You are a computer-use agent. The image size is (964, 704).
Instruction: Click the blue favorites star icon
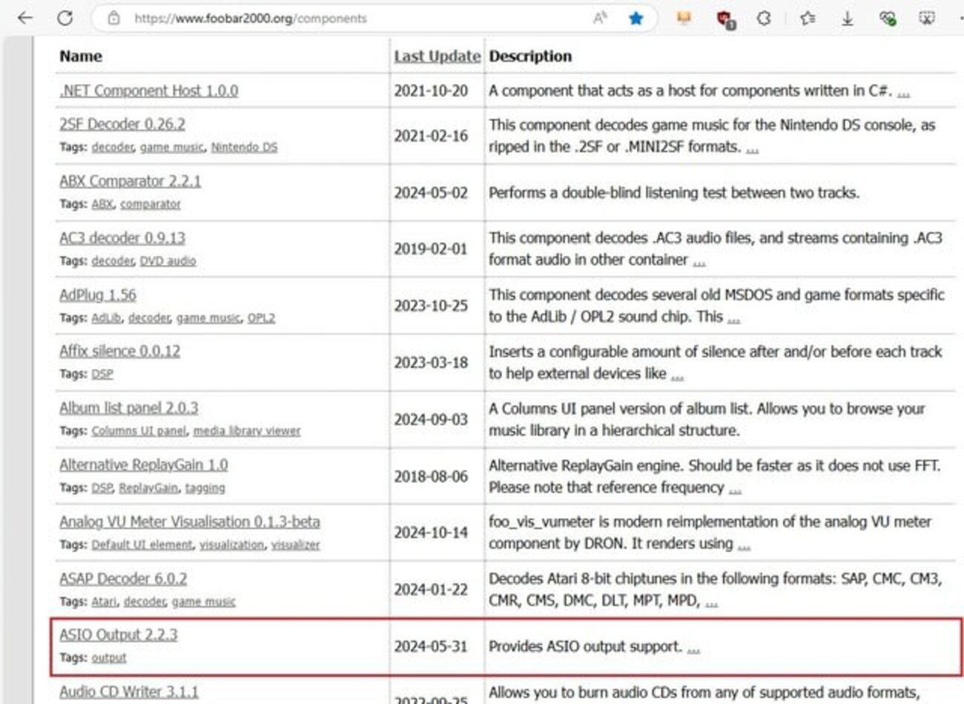click(635, 19)
